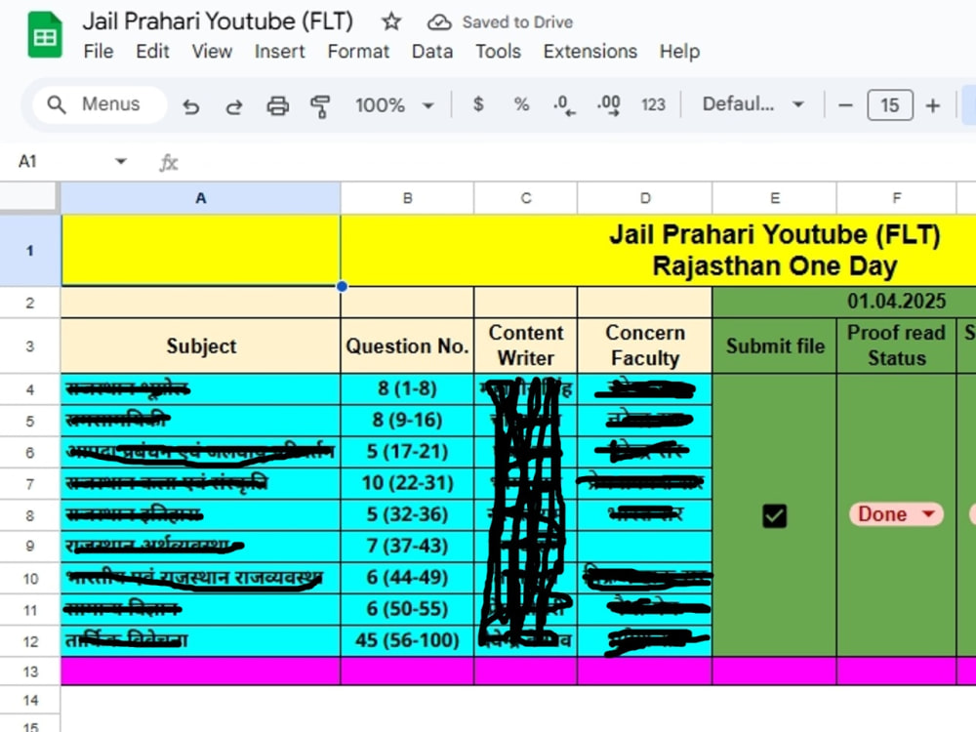Select column F header
The width and height of the screenshot is (976, 732).
(896, 198)
